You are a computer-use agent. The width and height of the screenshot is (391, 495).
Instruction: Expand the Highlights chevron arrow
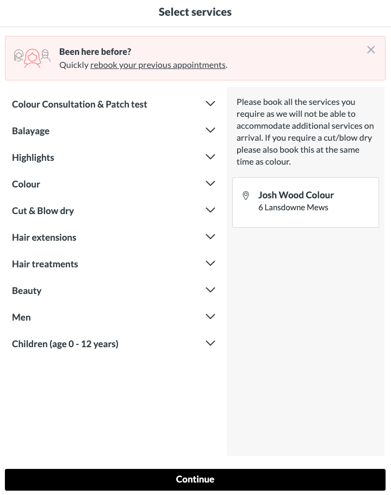pos(210,157)
